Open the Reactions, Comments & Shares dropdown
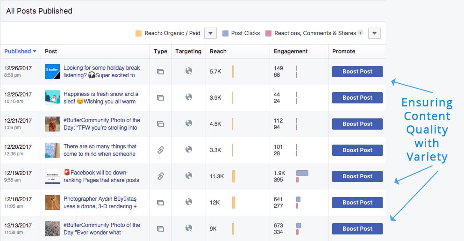Screen dimensions: 464x241 click(x=375, y=33)
